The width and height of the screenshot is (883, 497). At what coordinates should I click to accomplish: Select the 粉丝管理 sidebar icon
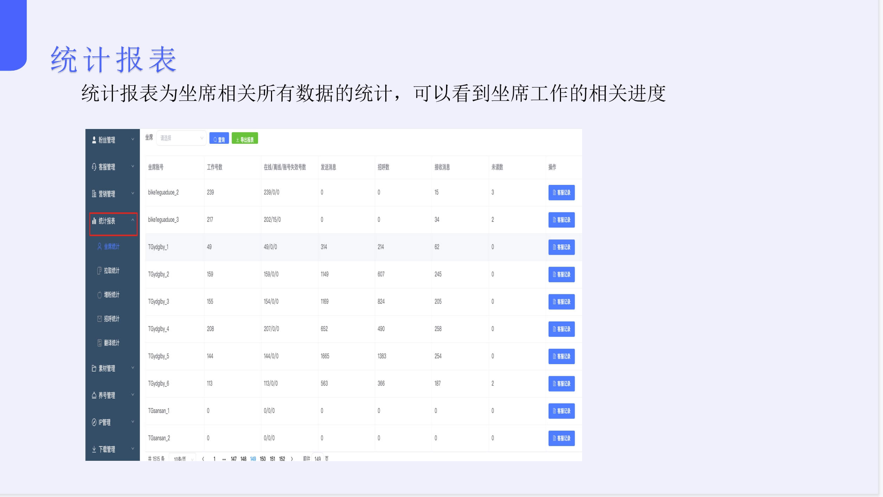tap(94, 140)
